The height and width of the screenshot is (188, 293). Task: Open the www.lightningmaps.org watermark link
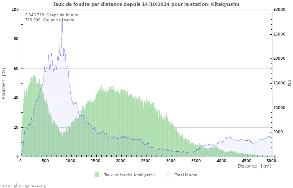point(23,185)
